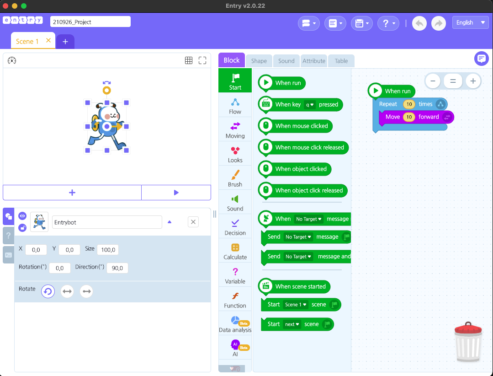Add a new object below stage
The image size is (493, 376).
point(72,193)
